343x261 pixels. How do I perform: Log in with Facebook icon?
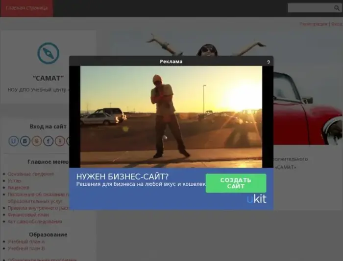[x=49, y=141]
